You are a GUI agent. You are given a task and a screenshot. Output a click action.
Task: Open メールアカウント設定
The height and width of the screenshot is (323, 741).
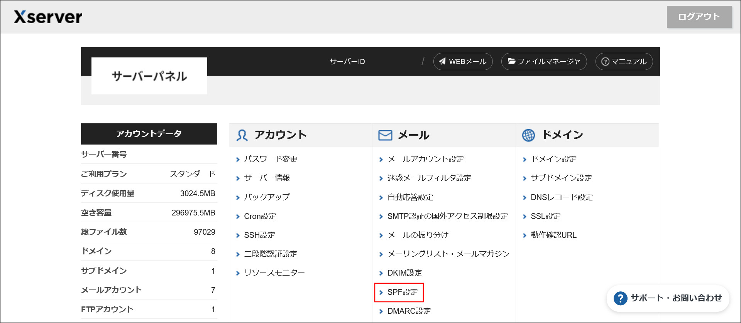click(425, 159)
